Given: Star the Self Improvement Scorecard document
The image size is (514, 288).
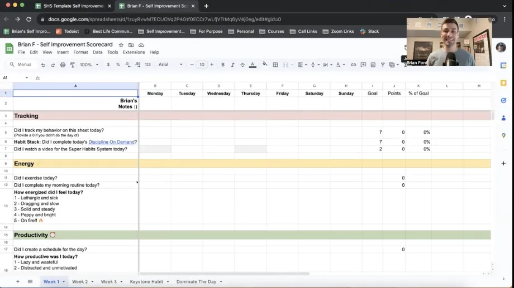Looking at the screenshot, I should tap(121, 45).
